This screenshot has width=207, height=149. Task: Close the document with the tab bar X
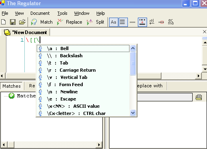(205, 32)
